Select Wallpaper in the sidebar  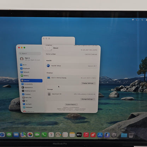pos(28,107)
